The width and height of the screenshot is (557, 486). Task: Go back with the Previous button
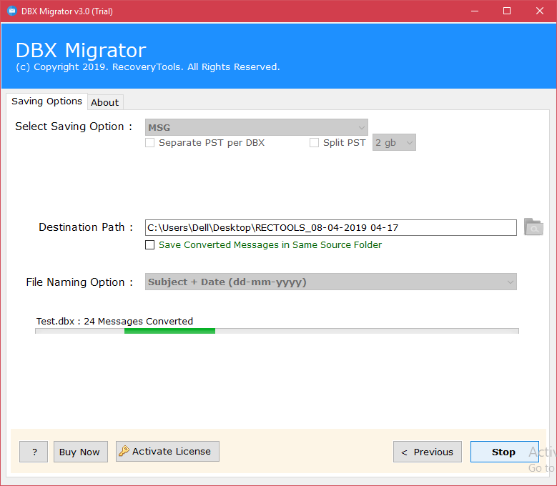[x=428, y=452]
